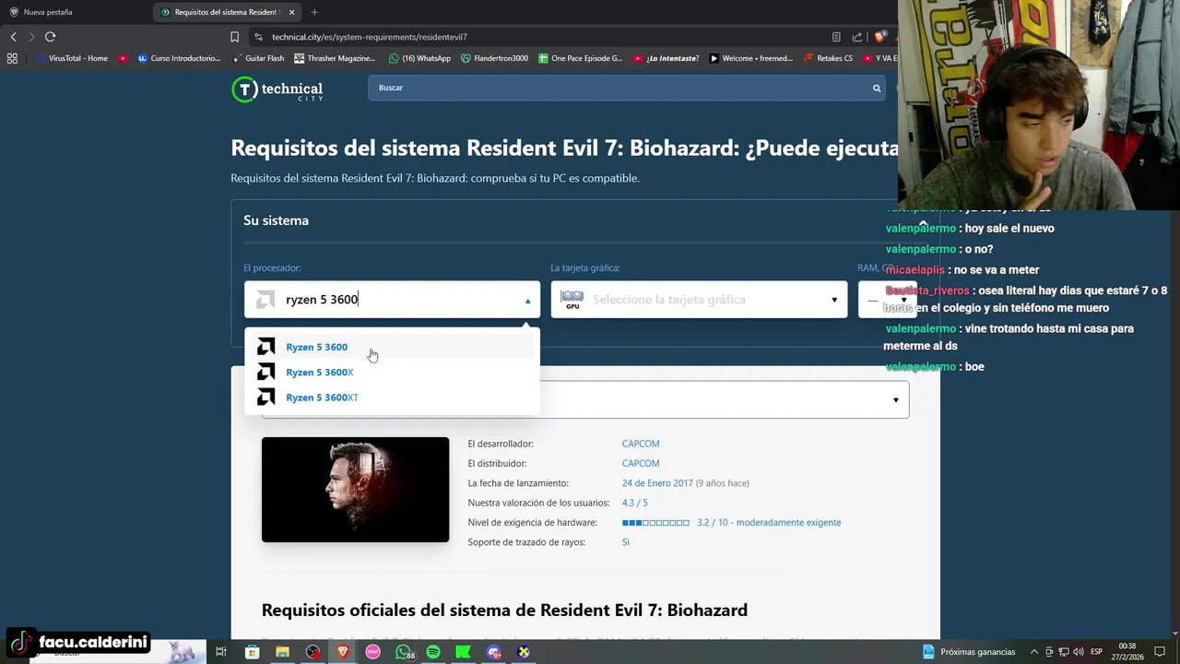Click the Resident Evil 7 cover thumbnail
The height and width of the screenshot is (664, 1180).
pyautogui.click(x=355, y=490)
